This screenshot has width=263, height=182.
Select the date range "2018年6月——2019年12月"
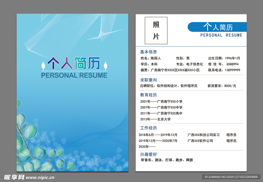point(158,135)
